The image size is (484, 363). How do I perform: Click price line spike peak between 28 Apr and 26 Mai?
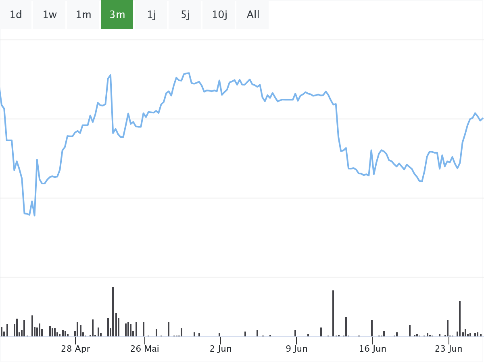110,75
